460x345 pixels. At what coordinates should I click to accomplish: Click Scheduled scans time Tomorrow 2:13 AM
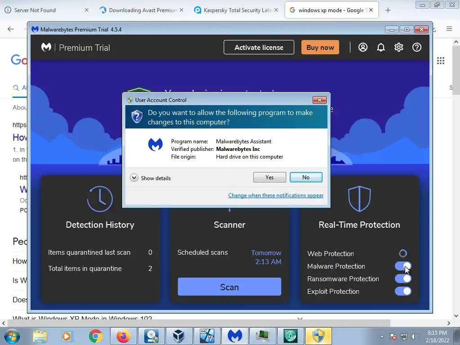(x=266, y=257)
